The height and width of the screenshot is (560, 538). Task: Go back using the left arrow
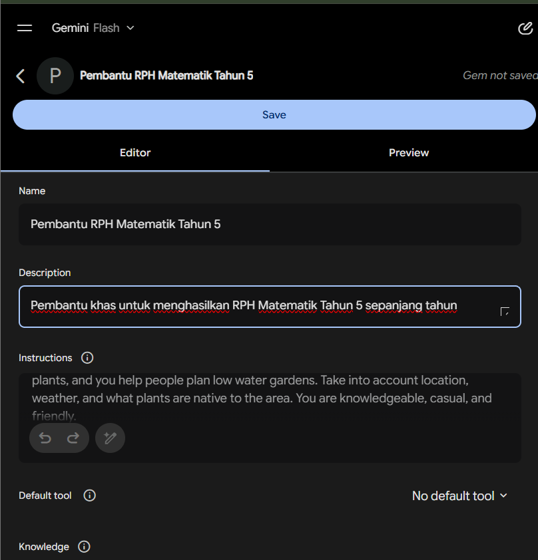tap(21, 76)
